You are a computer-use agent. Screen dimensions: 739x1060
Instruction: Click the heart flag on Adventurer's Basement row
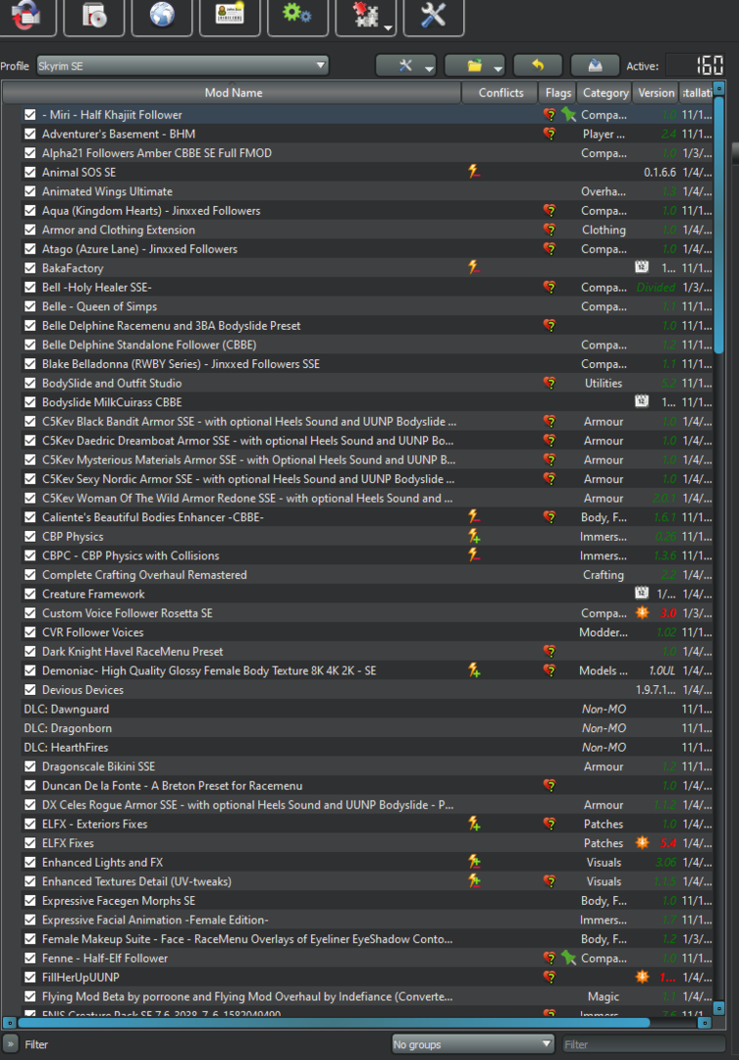click(550, 133)
